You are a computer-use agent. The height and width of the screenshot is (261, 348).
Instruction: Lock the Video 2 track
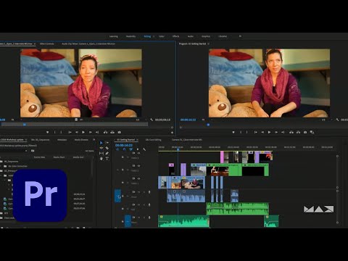123,170
